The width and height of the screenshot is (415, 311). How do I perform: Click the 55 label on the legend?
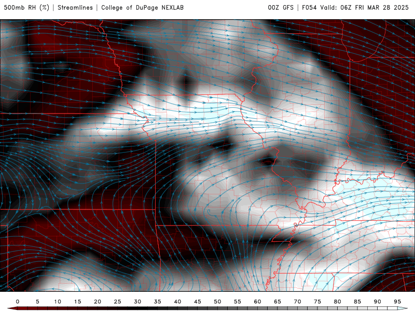point(238,302)
